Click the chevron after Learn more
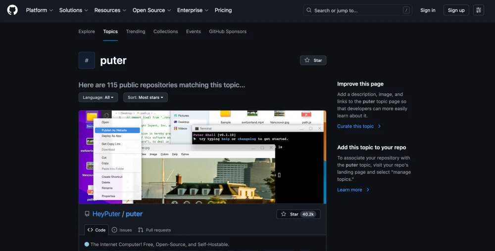Screen dimensions: 495x251 (x=368, y=190)
